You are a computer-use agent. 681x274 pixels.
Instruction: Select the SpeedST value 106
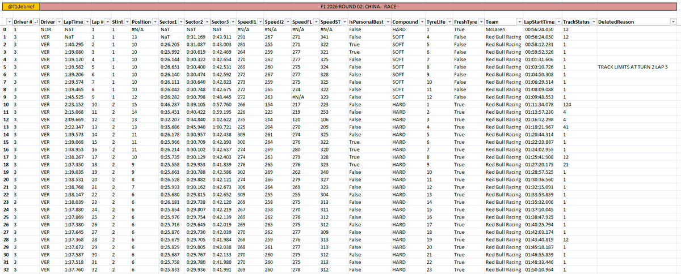coord(324,120)
